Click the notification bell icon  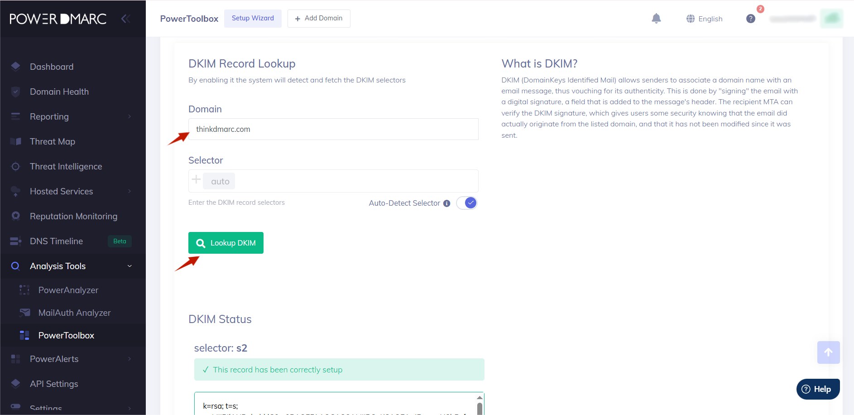(656, 19)
